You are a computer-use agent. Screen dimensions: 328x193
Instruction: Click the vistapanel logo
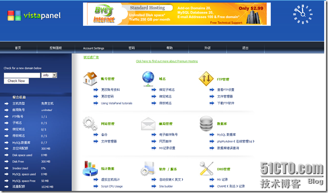34,15
